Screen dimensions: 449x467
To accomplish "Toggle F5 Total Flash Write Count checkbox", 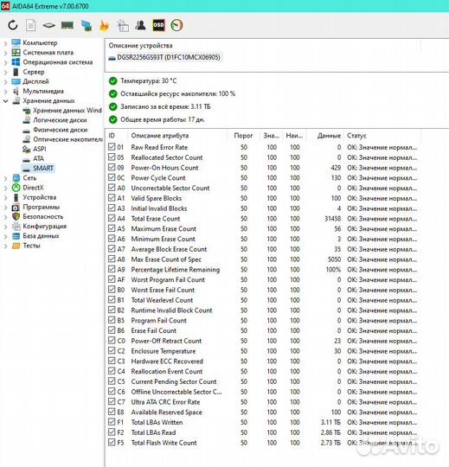I will (112, 442).
